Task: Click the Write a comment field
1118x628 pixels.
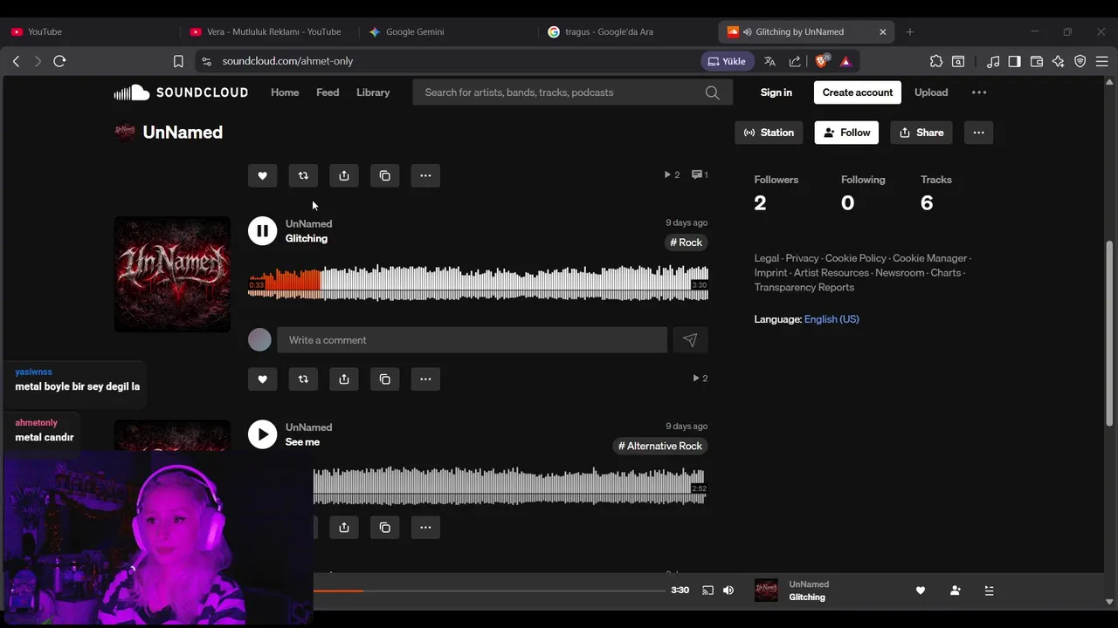Action: click(472, 340)
